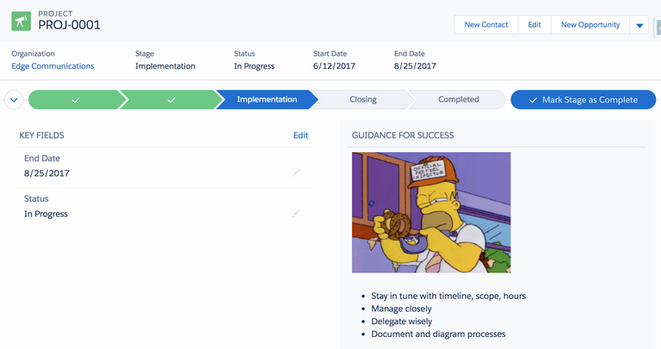Click the GUIDANCE FOR SUCCESS heading
This screenshot has height=349, width=661.
pos(403,135)
